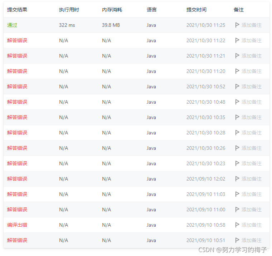272x256 pixels.
Task: Select the 322 ms runtime value
Action: pyautogui.click(x=67, y=25)
